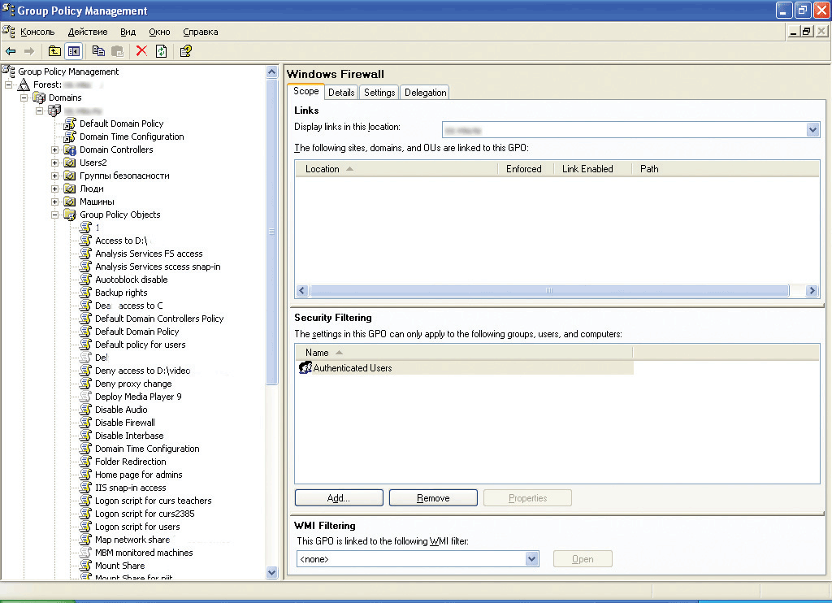This screenshot has height=603, width=832.
Task: Collapse the Group Policy Objects node
Action: 54,215
